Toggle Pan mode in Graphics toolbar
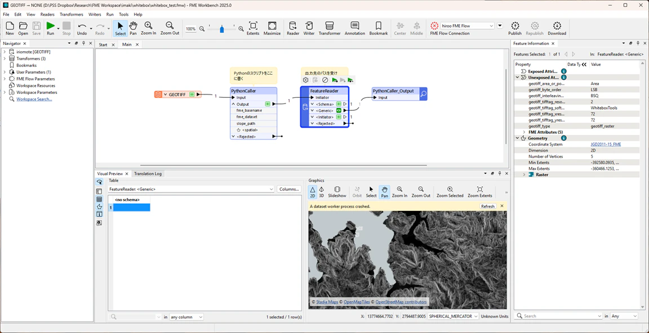 click(384, 191)
